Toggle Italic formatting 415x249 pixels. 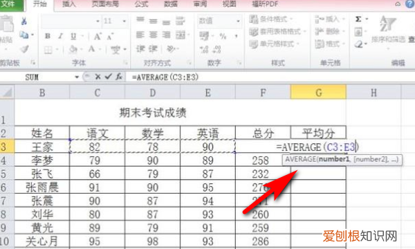coord(61,36)
